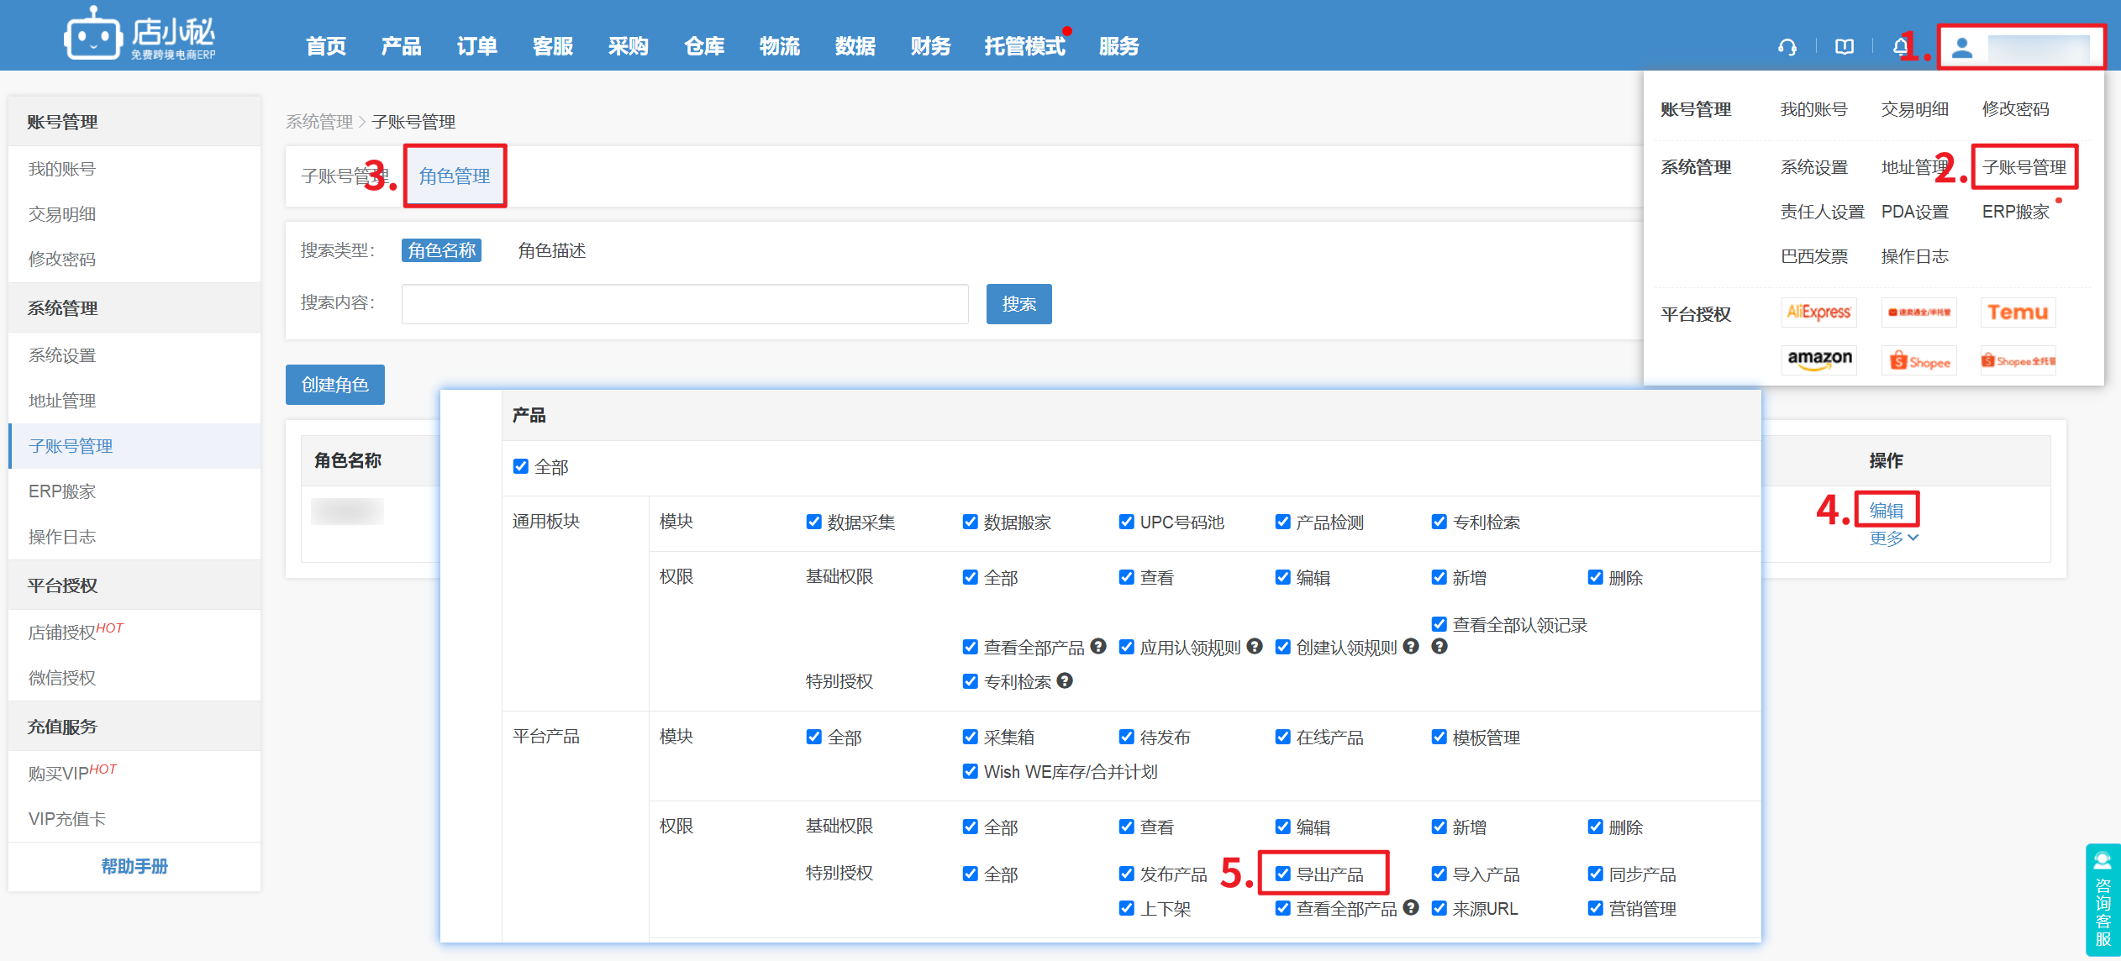This screenshot has height=961, width=2121.
Task: Open the book help manual icon
Action: 1845,47
